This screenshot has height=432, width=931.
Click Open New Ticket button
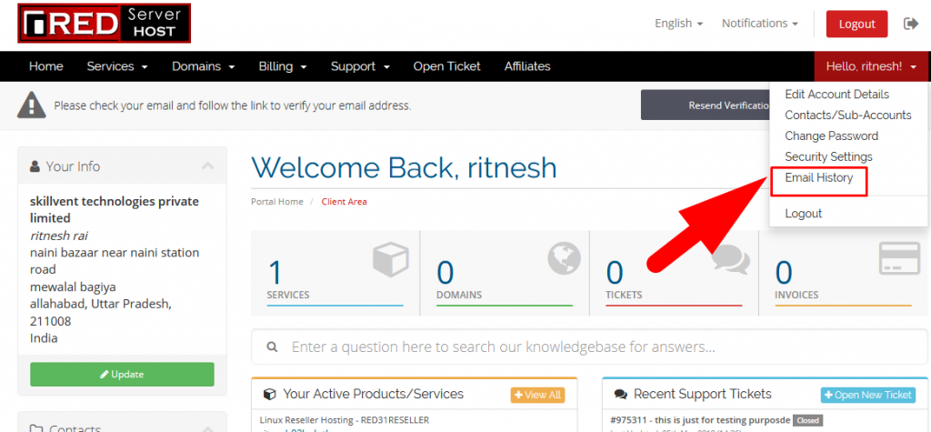click(x=867, y=395)
